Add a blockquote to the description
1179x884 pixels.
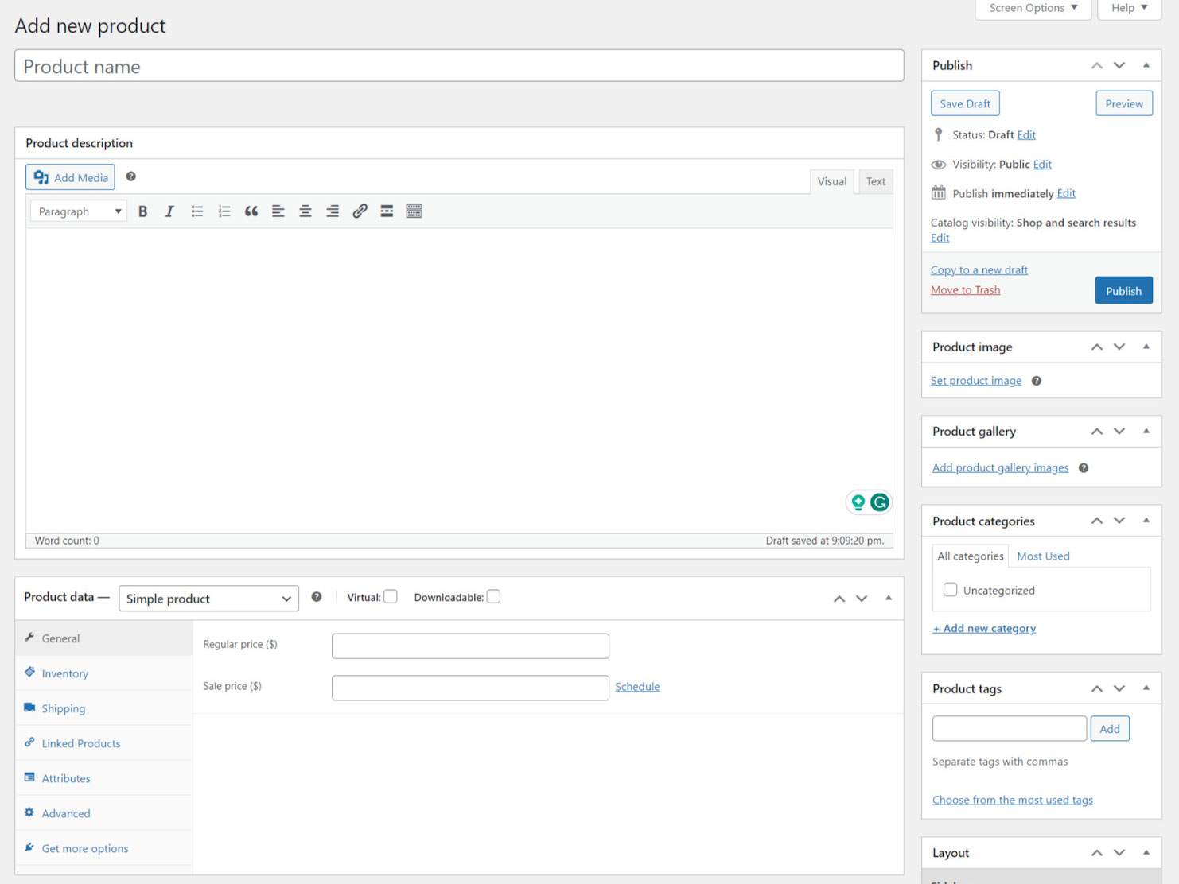(251, 211)
